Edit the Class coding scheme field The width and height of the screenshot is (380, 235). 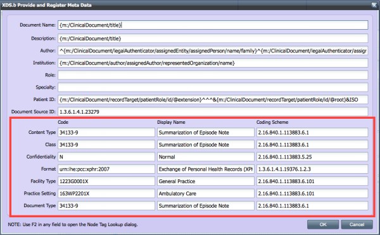click(312, 145)
